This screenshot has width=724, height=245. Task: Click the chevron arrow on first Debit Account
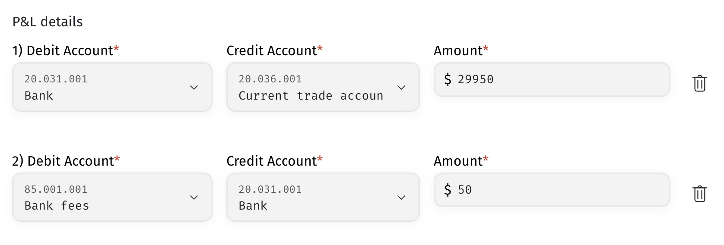(x=194, y=88)
